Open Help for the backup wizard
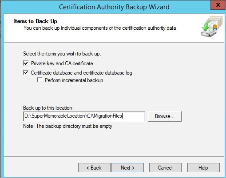This screenshot has width=226, height=178. coord(203,168)
